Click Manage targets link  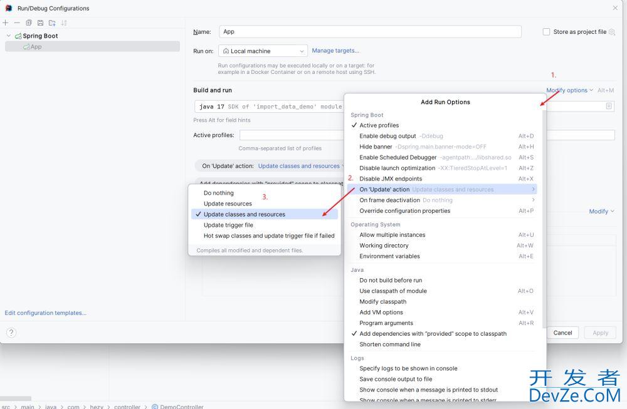335,51
